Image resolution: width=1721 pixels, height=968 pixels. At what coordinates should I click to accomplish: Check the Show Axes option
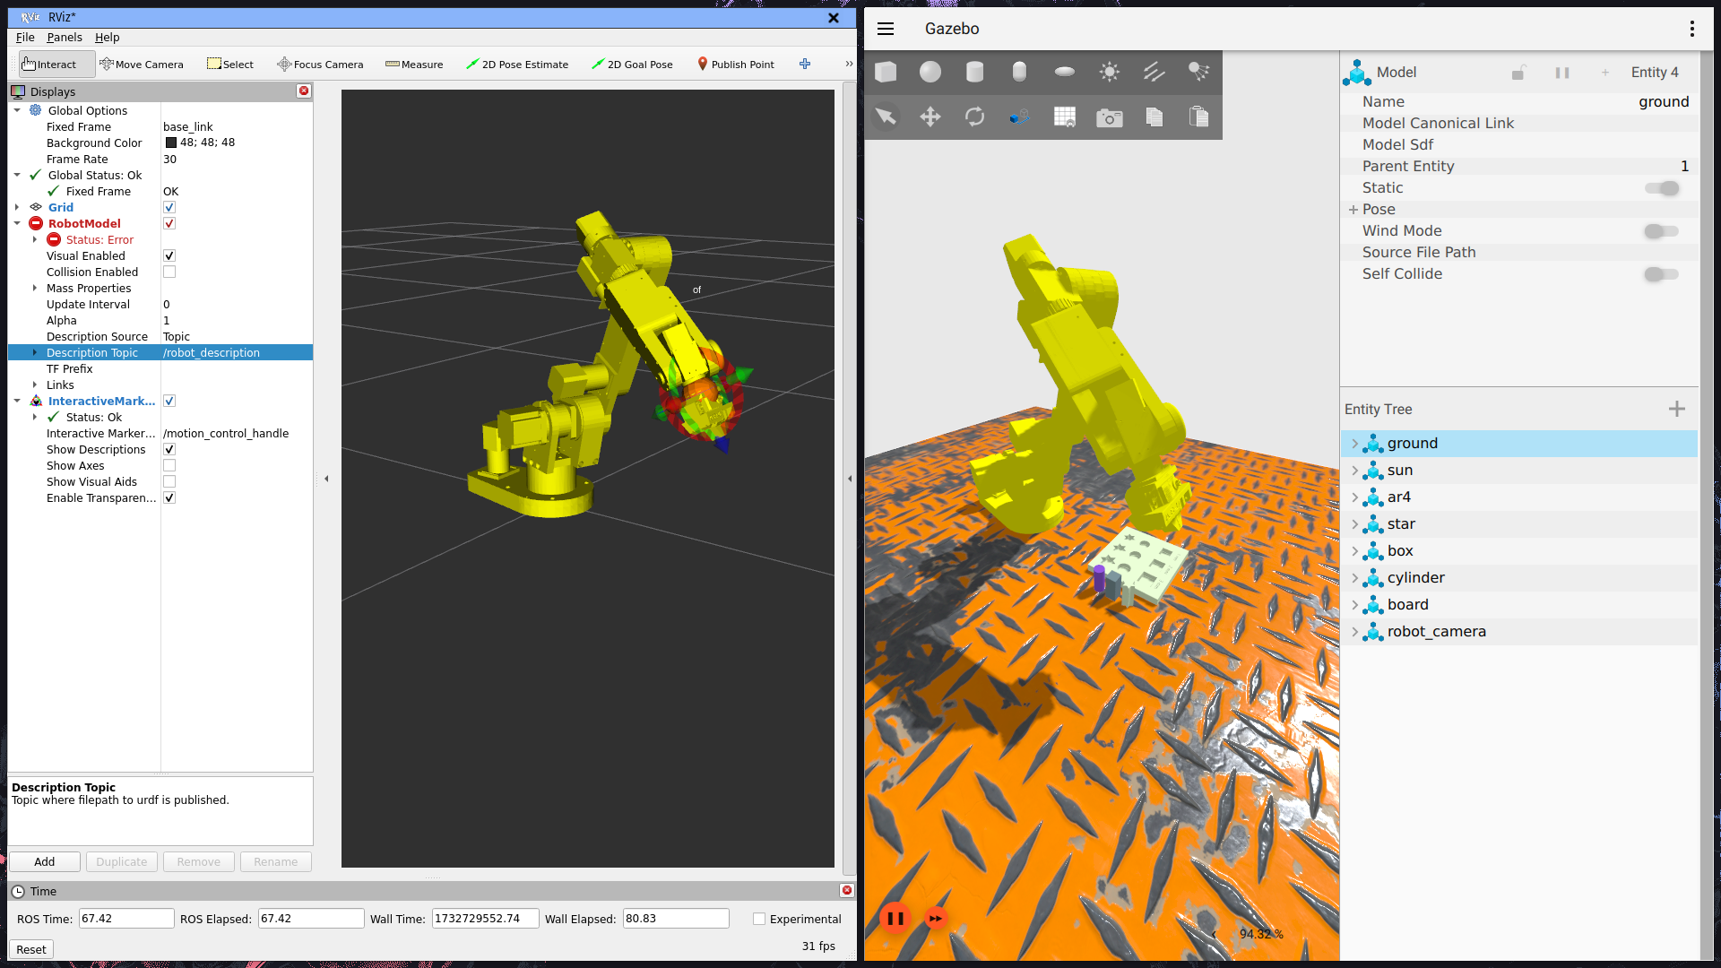tap(169, 465)
